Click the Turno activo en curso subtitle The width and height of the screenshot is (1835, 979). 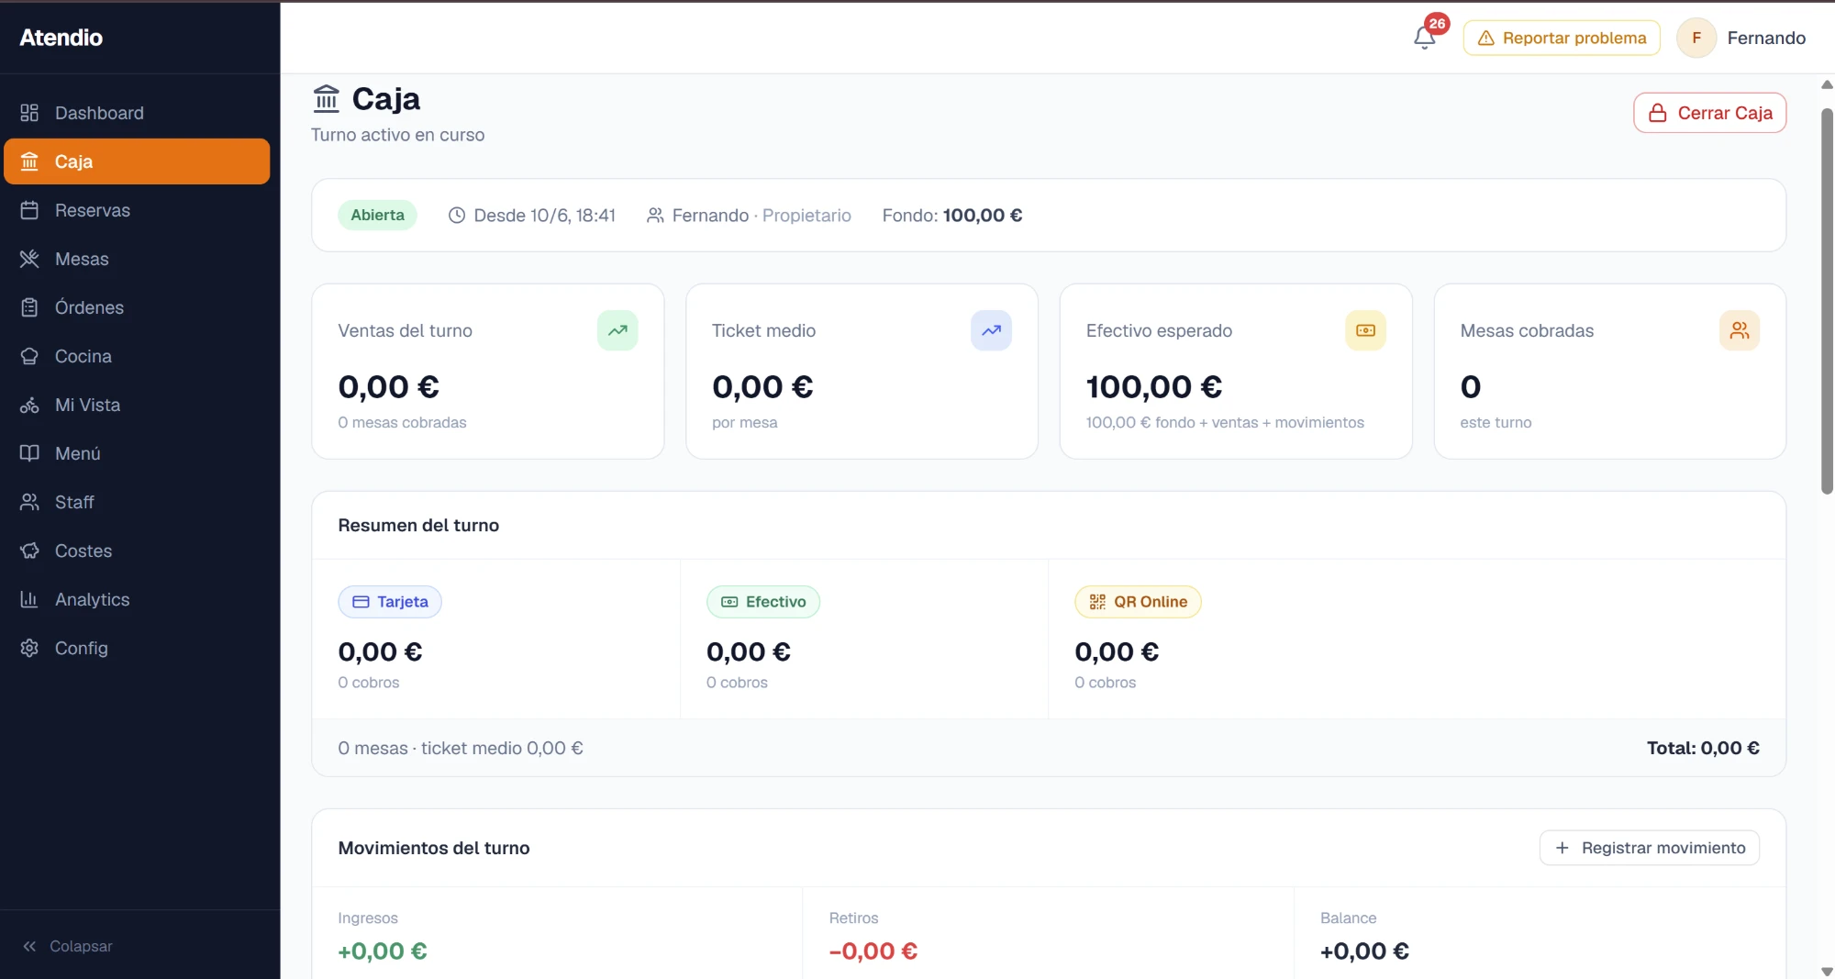(397, 135)
